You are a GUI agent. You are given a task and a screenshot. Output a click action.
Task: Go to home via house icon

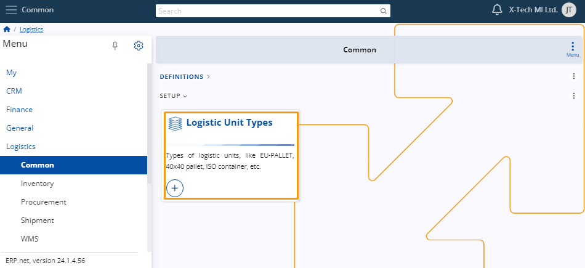(x=7, y=29)
